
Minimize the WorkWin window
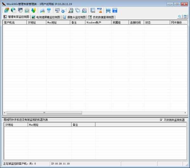click(170, 4)
